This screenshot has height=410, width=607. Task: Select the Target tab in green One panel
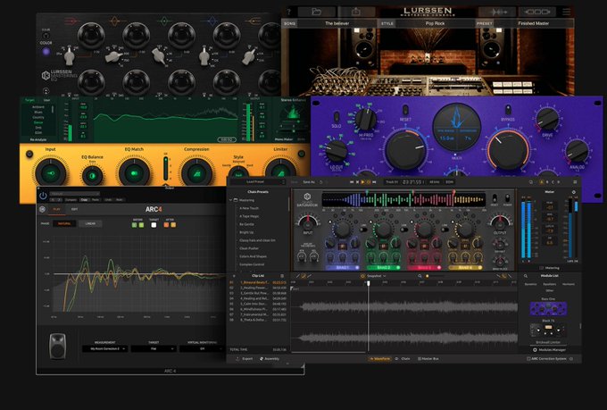(29, 100)
